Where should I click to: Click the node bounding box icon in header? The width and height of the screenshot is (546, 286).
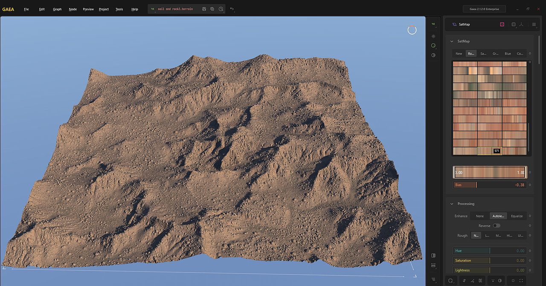point(514,24)
